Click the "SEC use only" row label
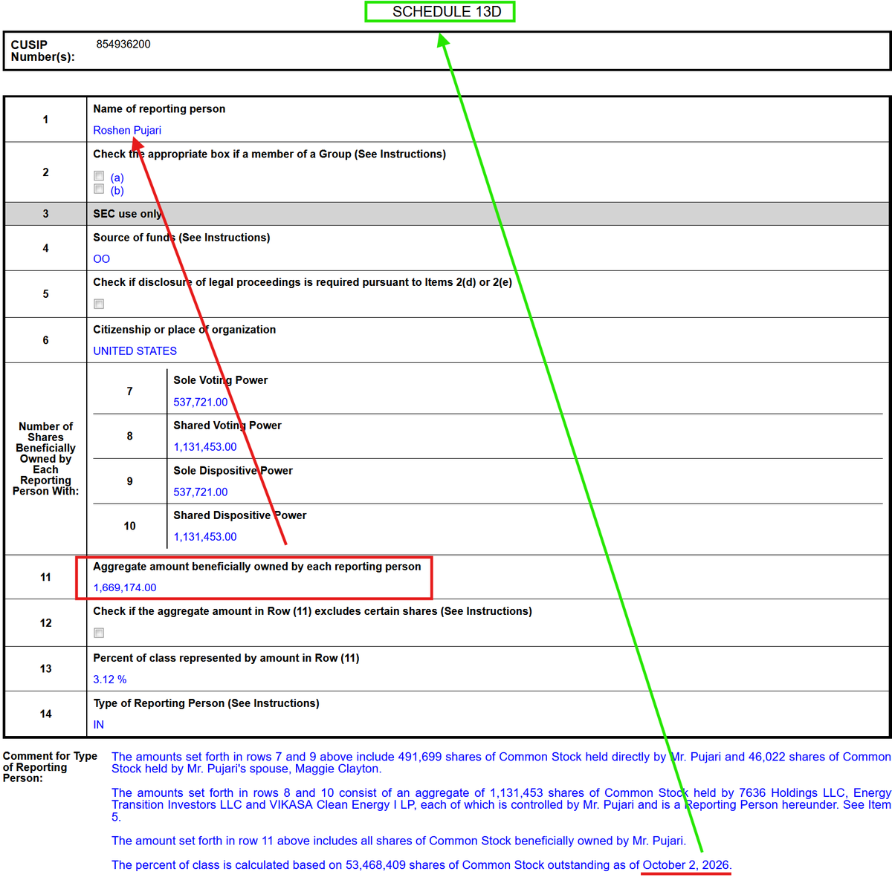 coord(127,214)
